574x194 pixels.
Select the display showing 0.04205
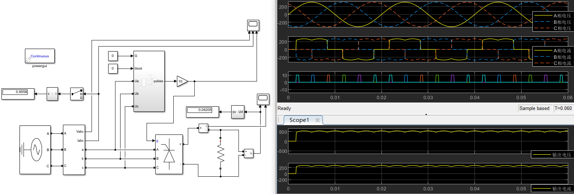coord(202,112)
